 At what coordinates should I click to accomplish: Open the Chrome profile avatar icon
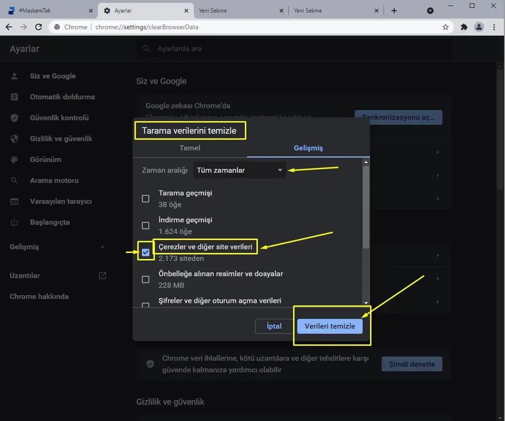click(479, 27)
